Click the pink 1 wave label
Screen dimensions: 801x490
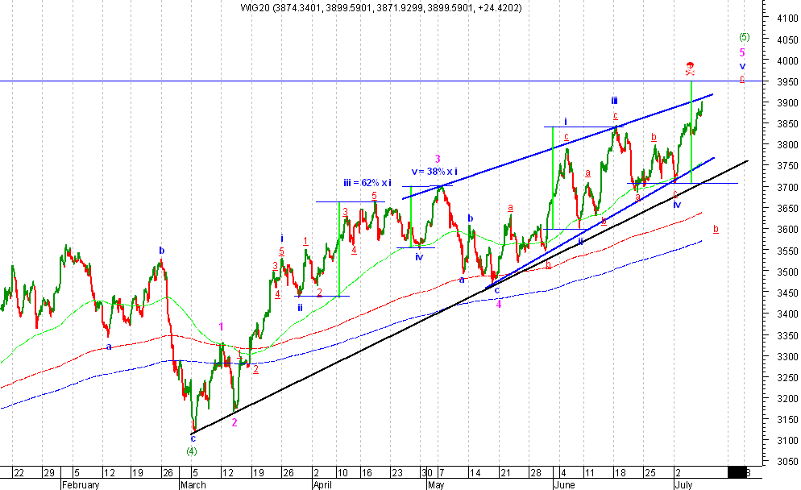[x=221, y=326]
